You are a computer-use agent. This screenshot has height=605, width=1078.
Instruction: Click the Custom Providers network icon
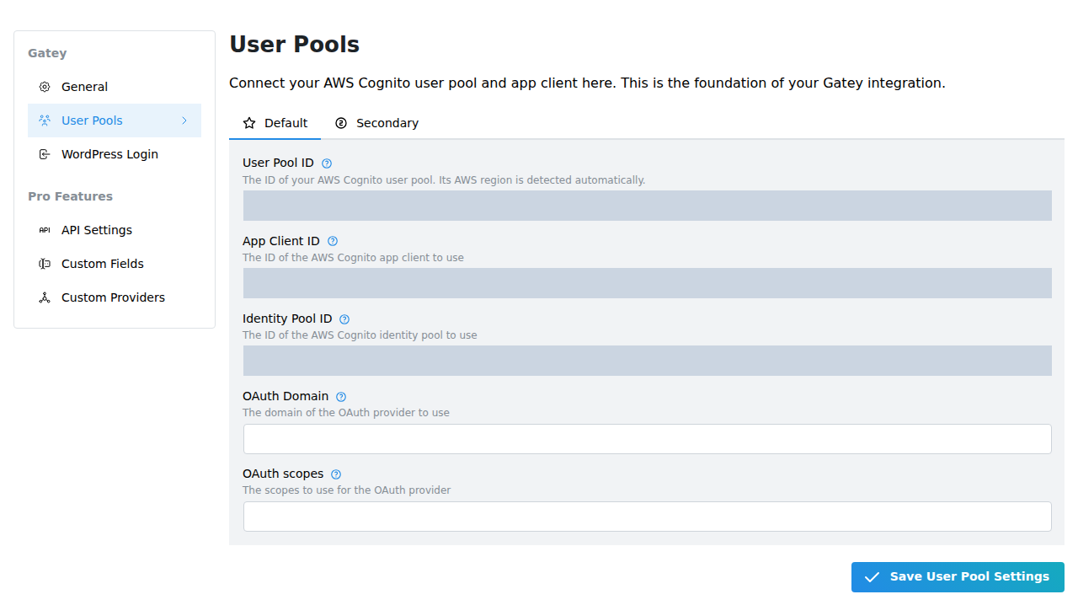point(45,297)
